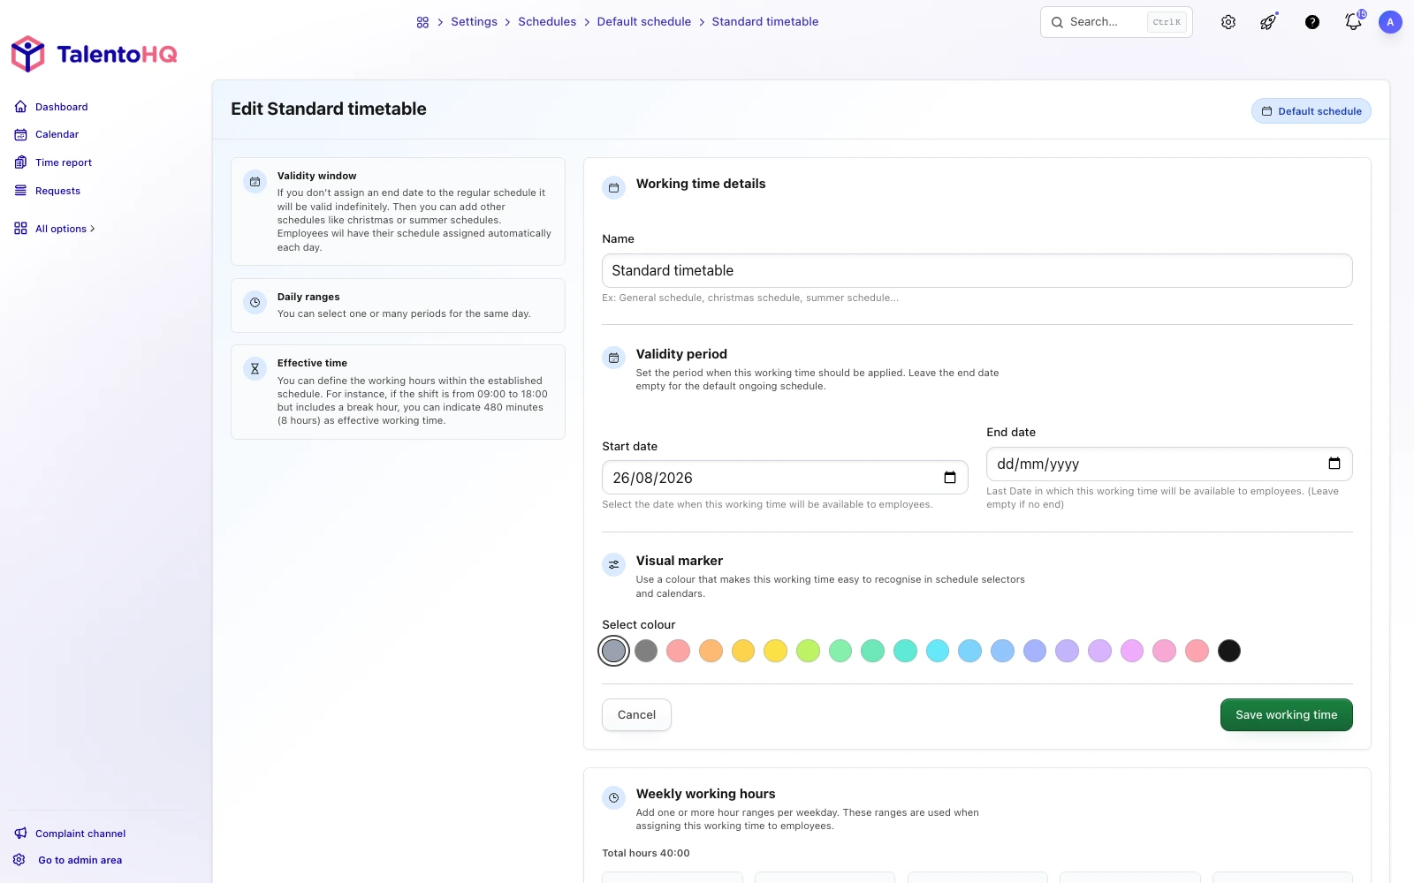The width and height of the screenshot is (1414, 883).
Task: Expand All options chevron in the sidebar
Action: pos(93,229)
